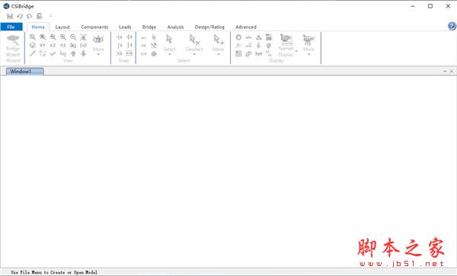Click the Redo arrow icon

[30, 16]
